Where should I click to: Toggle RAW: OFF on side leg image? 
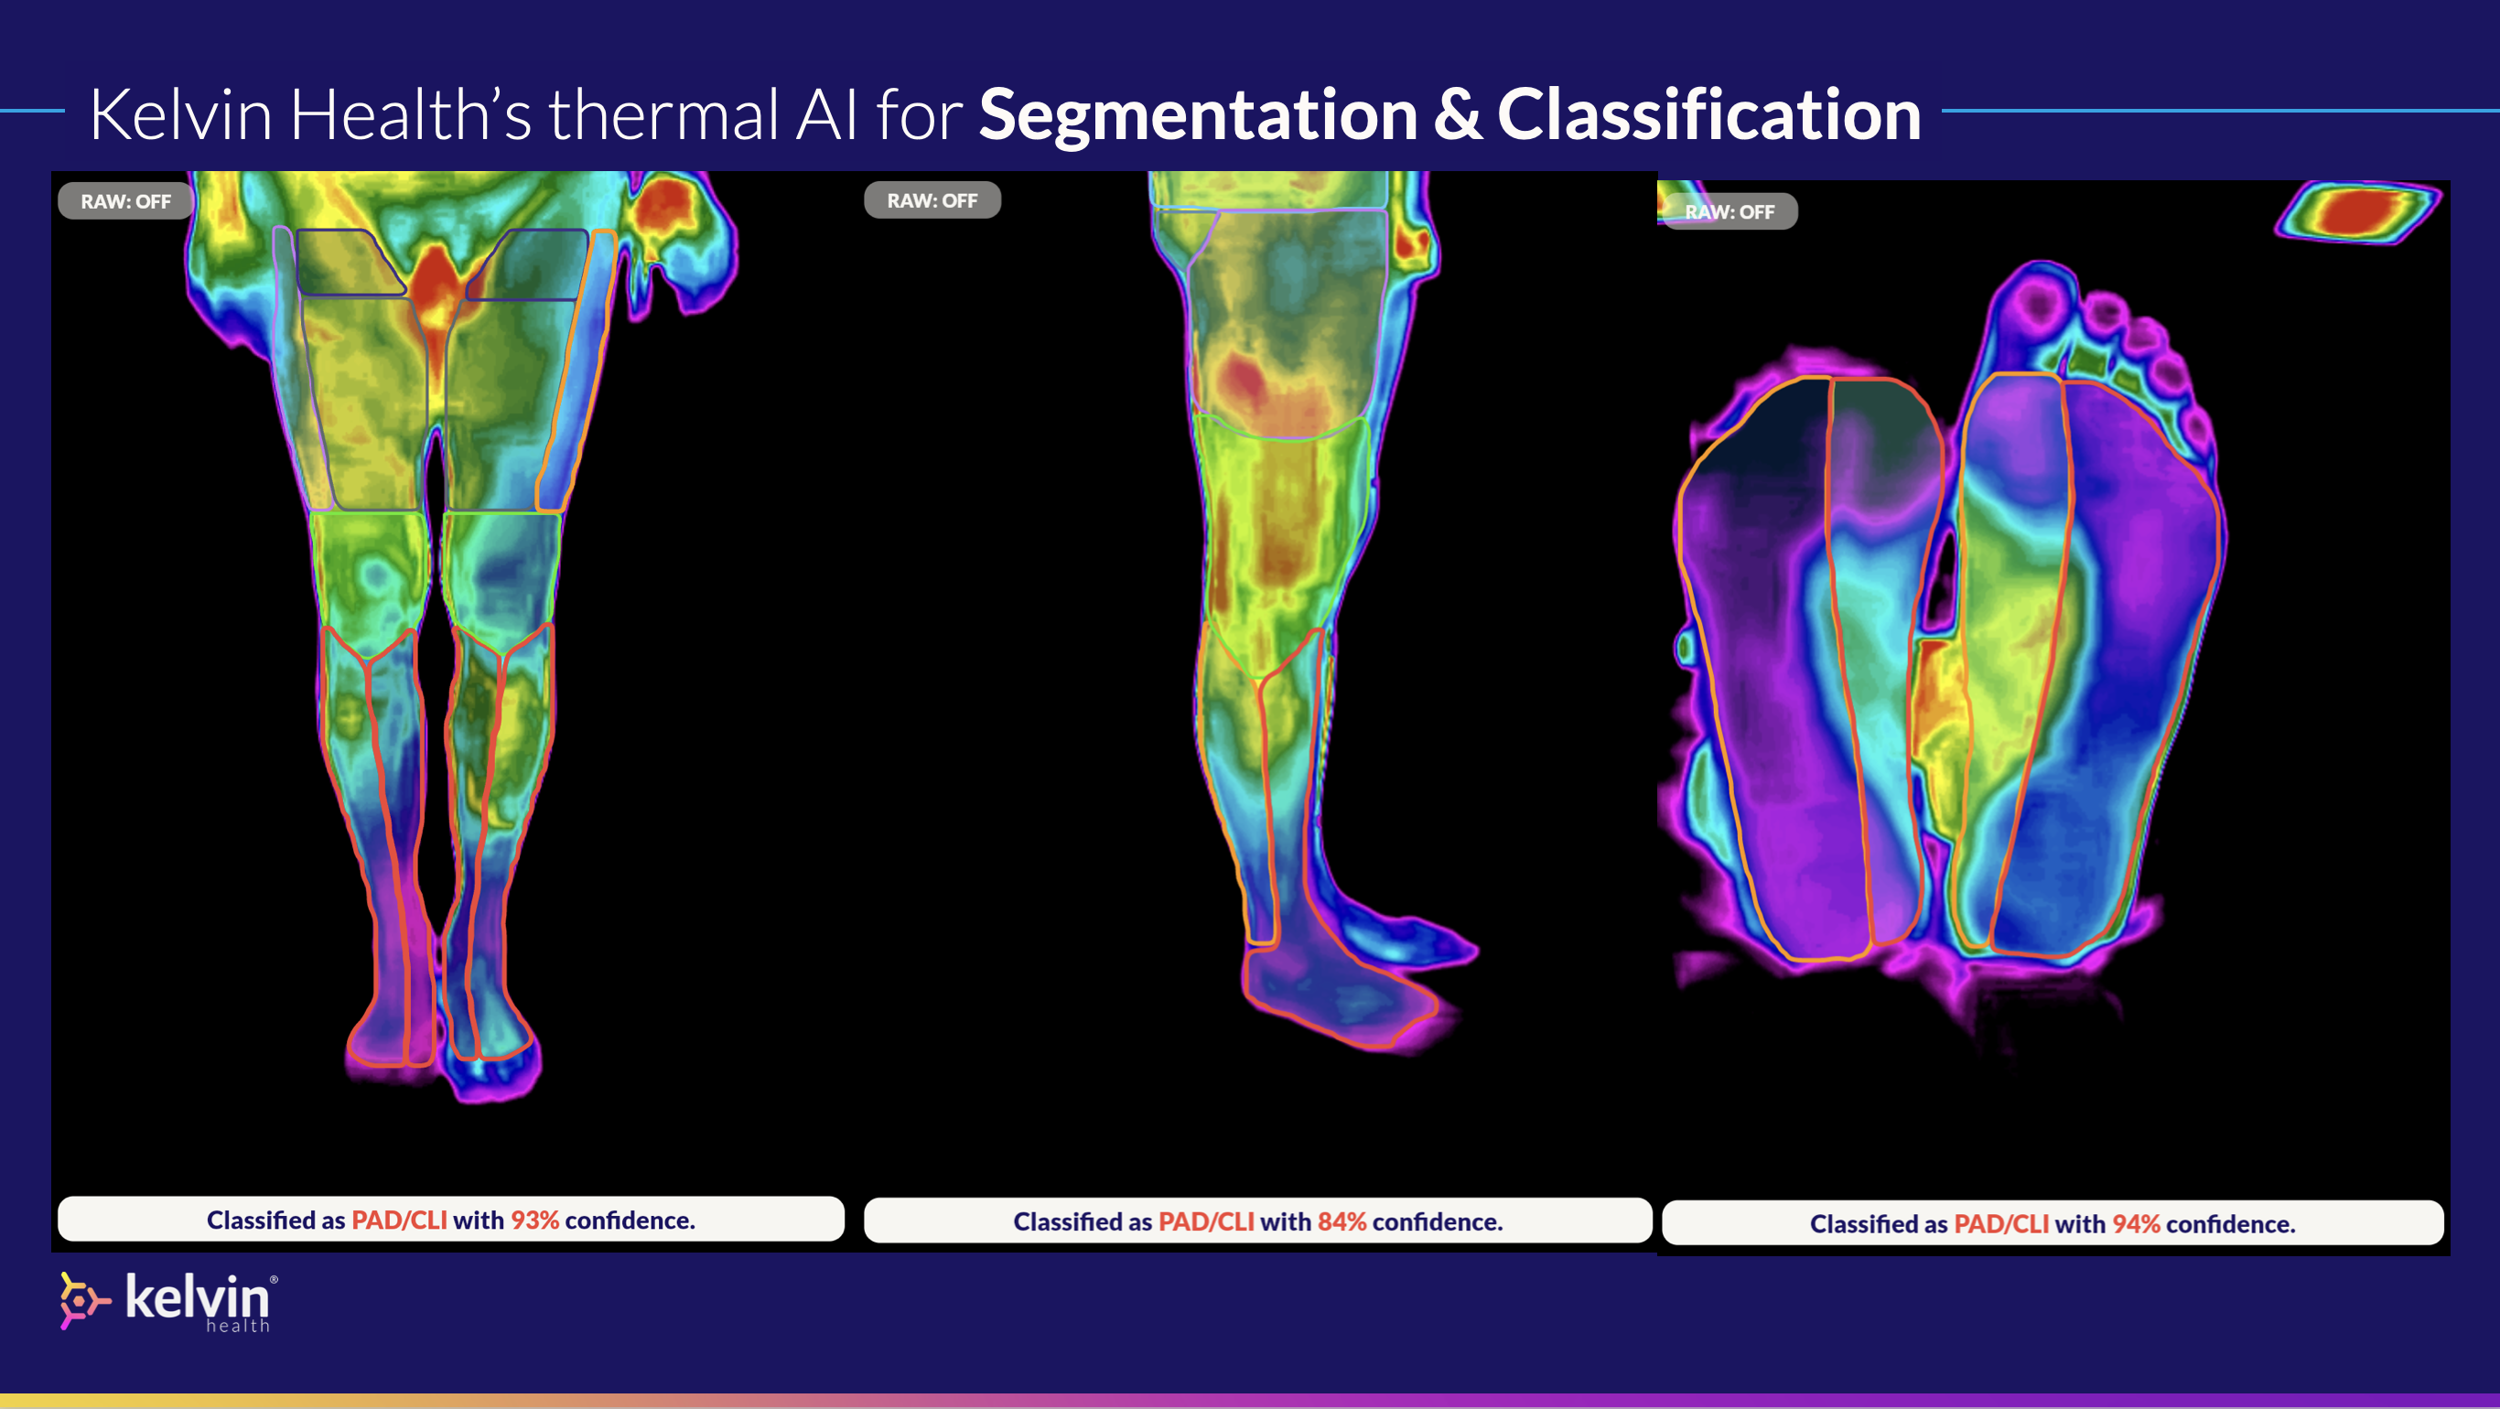[x=932, y=199]
